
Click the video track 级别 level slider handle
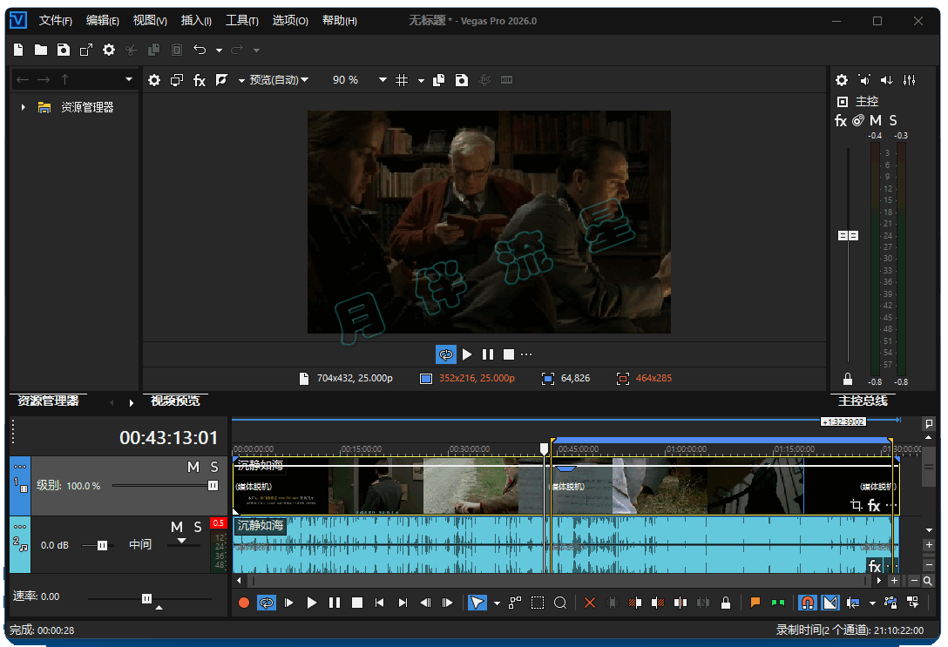coord(213,486)
